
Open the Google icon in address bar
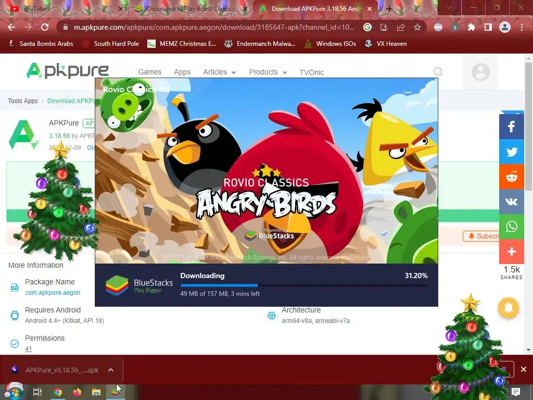coord(367,28)
